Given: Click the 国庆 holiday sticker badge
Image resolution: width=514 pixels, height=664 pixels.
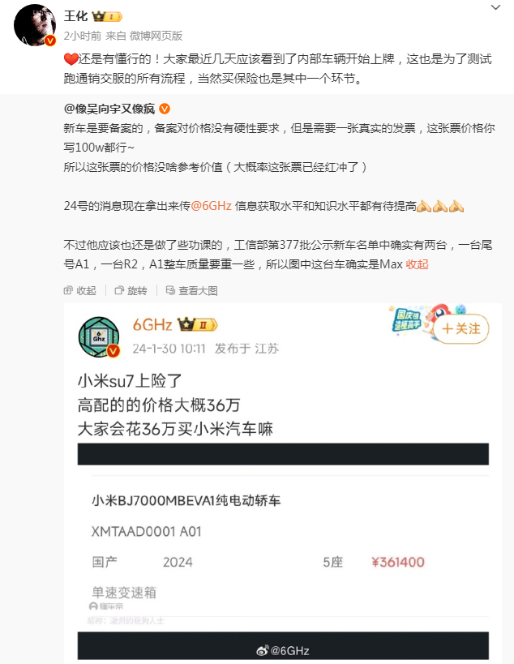Looking at the screenshot, I should (x=407, y=319).
